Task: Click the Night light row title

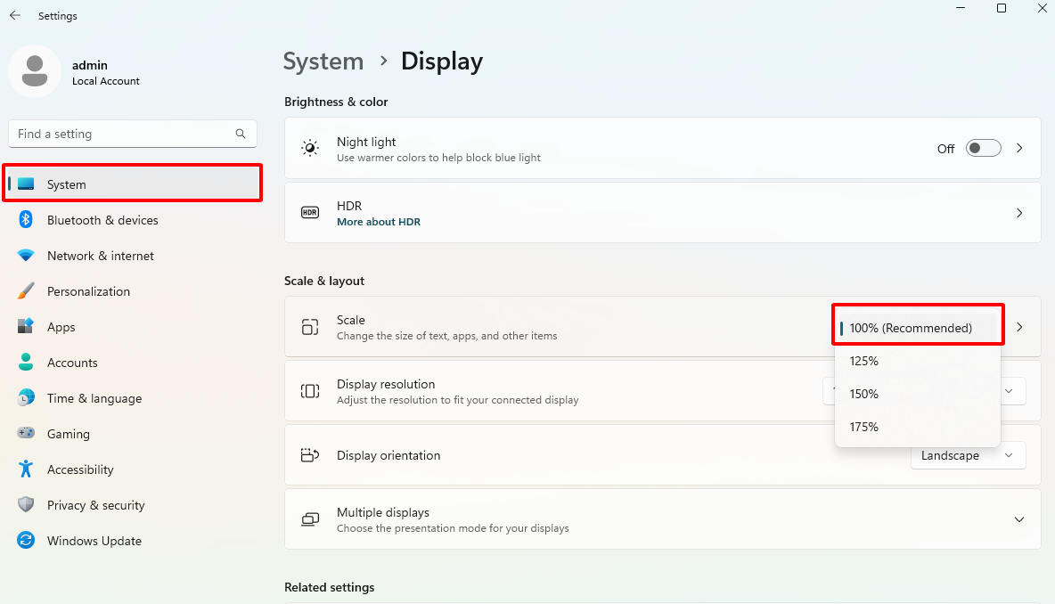Action: (366, 142)
